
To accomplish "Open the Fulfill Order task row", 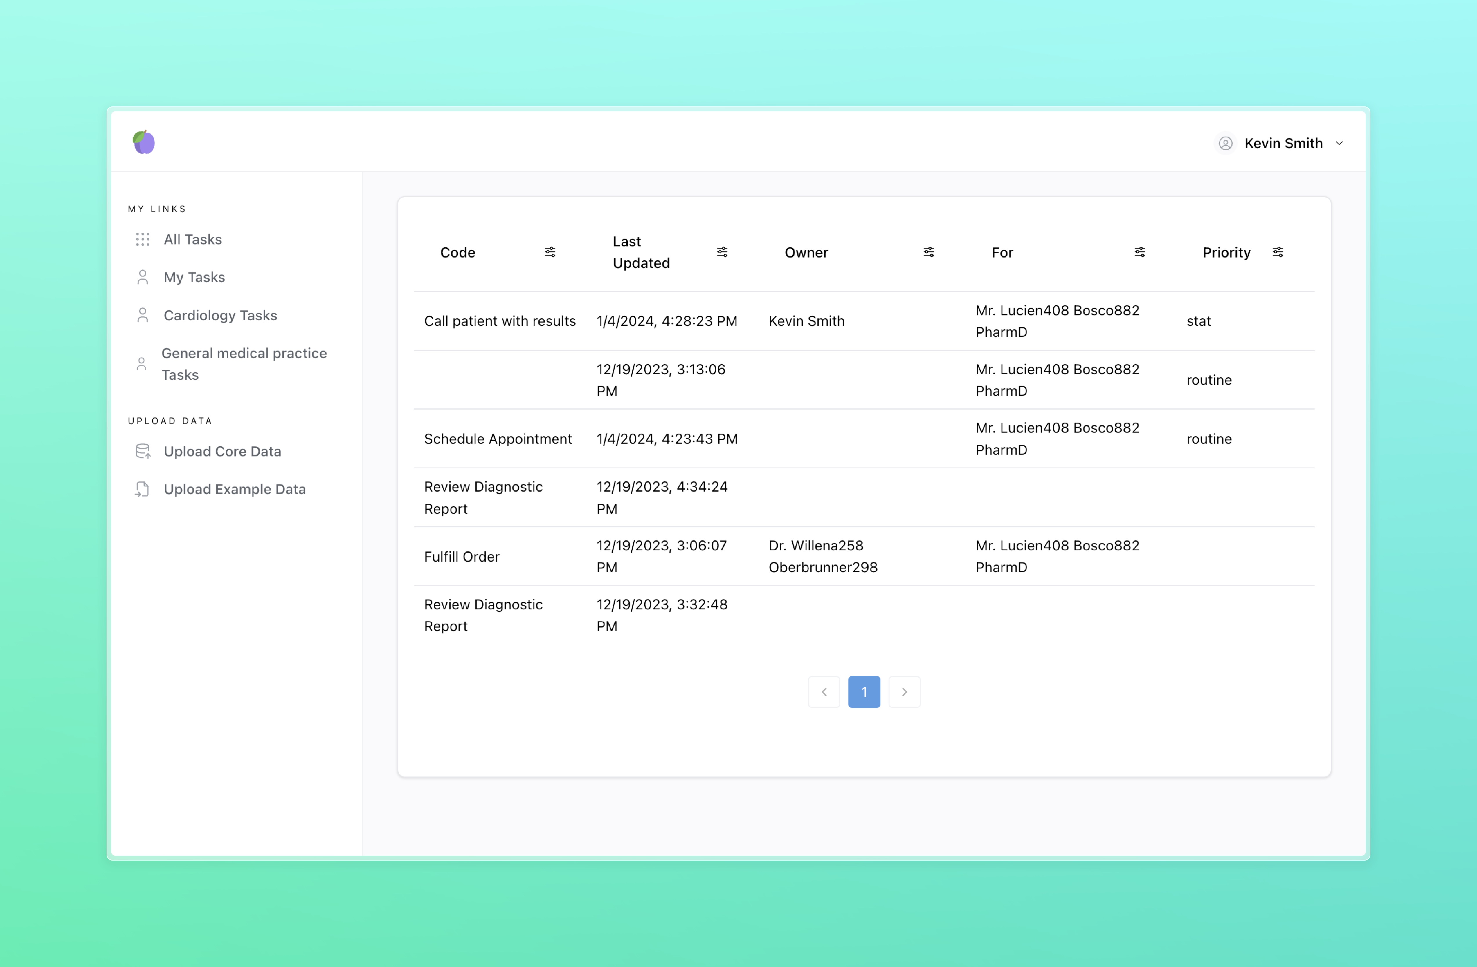I will 462,557.
